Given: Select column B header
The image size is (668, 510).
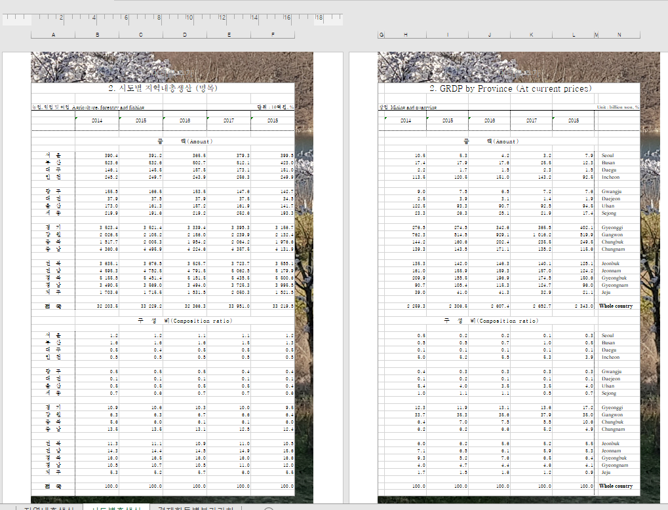Looking at the screenshot, I should (x=97, y=35).
